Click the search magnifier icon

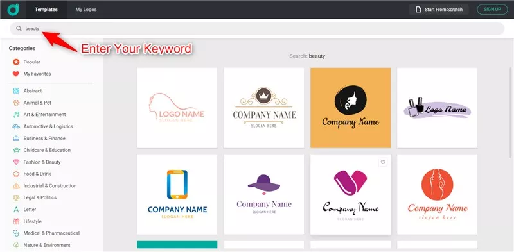pos(19,28)
